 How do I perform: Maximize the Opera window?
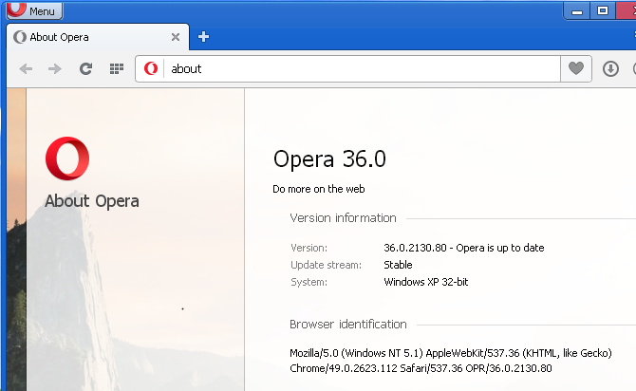[x=602, y=10]
